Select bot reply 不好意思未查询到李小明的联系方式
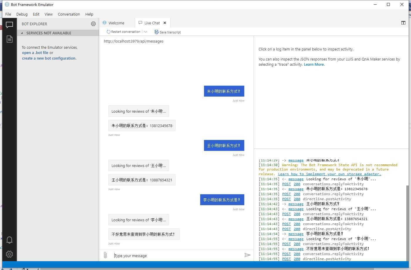 pos(144,234)
